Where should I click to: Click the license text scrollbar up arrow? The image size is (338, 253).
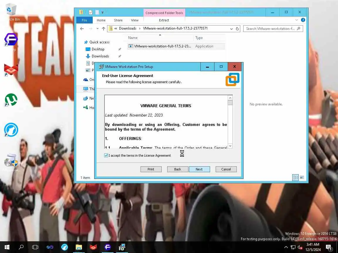[230, 98]
